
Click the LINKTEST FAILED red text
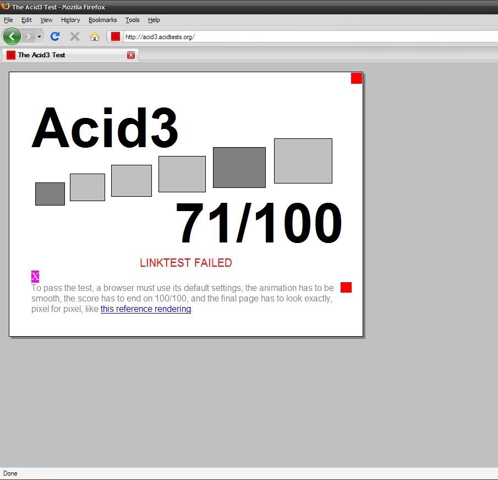[186, 263]
